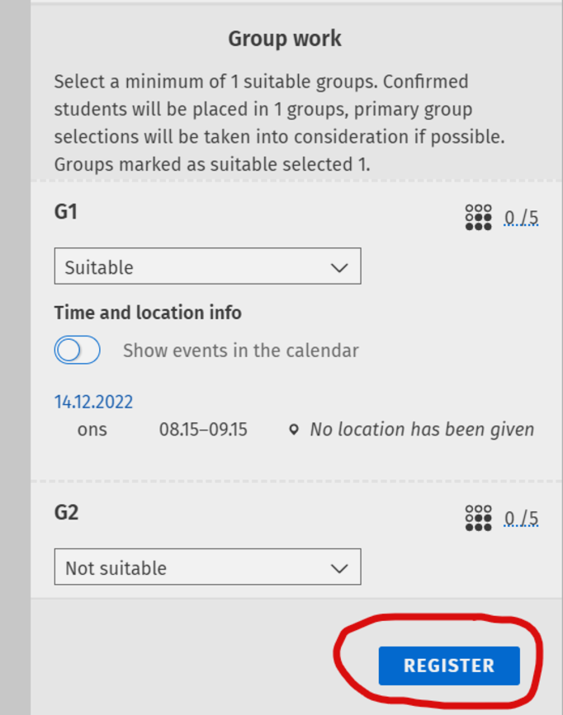
Task: Click the G2 group heading
Action: (66, 512)
